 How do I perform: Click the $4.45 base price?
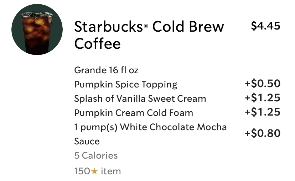(265, 26)
